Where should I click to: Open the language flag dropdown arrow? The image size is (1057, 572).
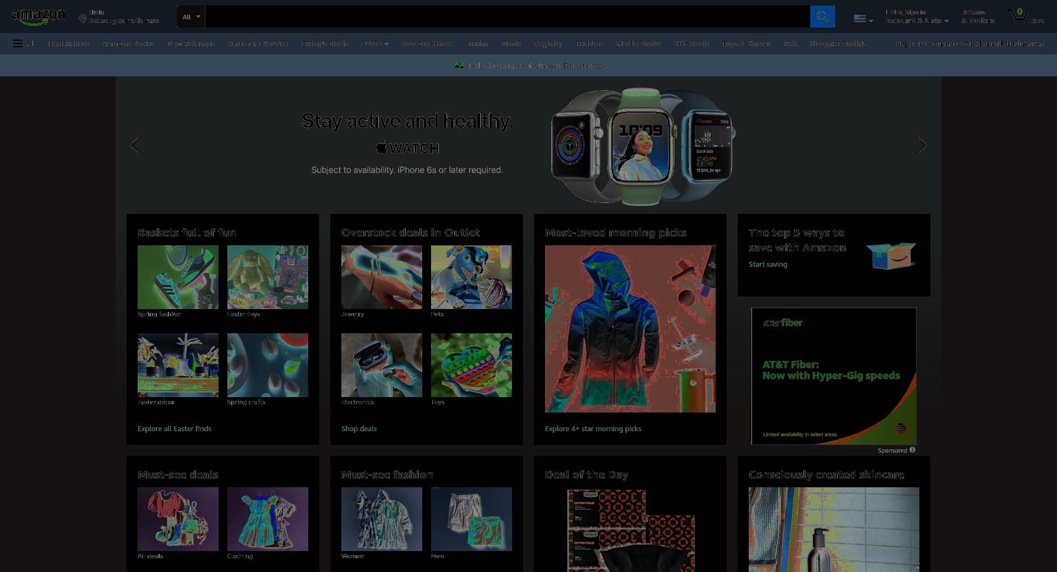point(871,21)
